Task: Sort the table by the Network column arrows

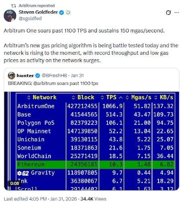Action: 29,97
